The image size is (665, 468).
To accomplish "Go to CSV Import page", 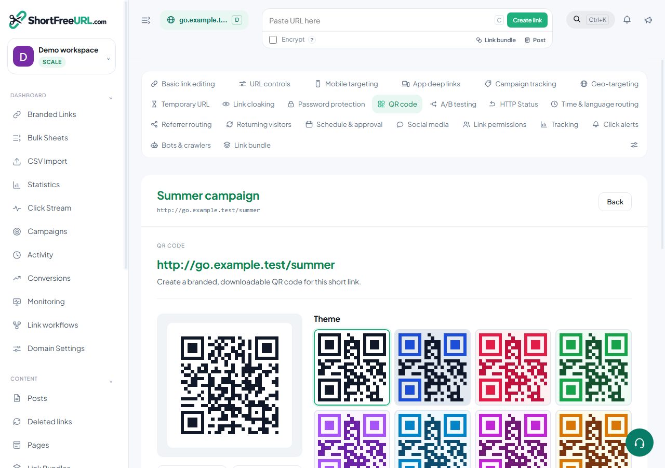I will (x=62, y=161).
